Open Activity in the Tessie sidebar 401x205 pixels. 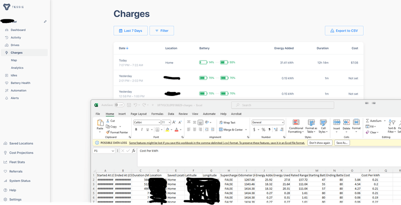click(x=16, y=37)
